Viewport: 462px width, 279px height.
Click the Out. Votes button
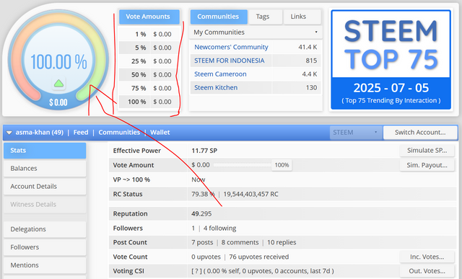[427, 271]
